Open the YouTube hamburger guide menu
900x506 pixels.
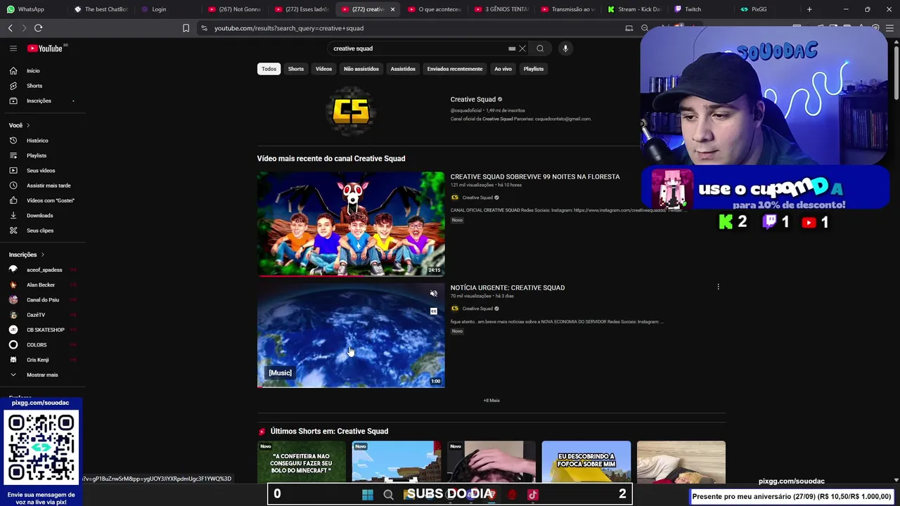pos(13,48)
